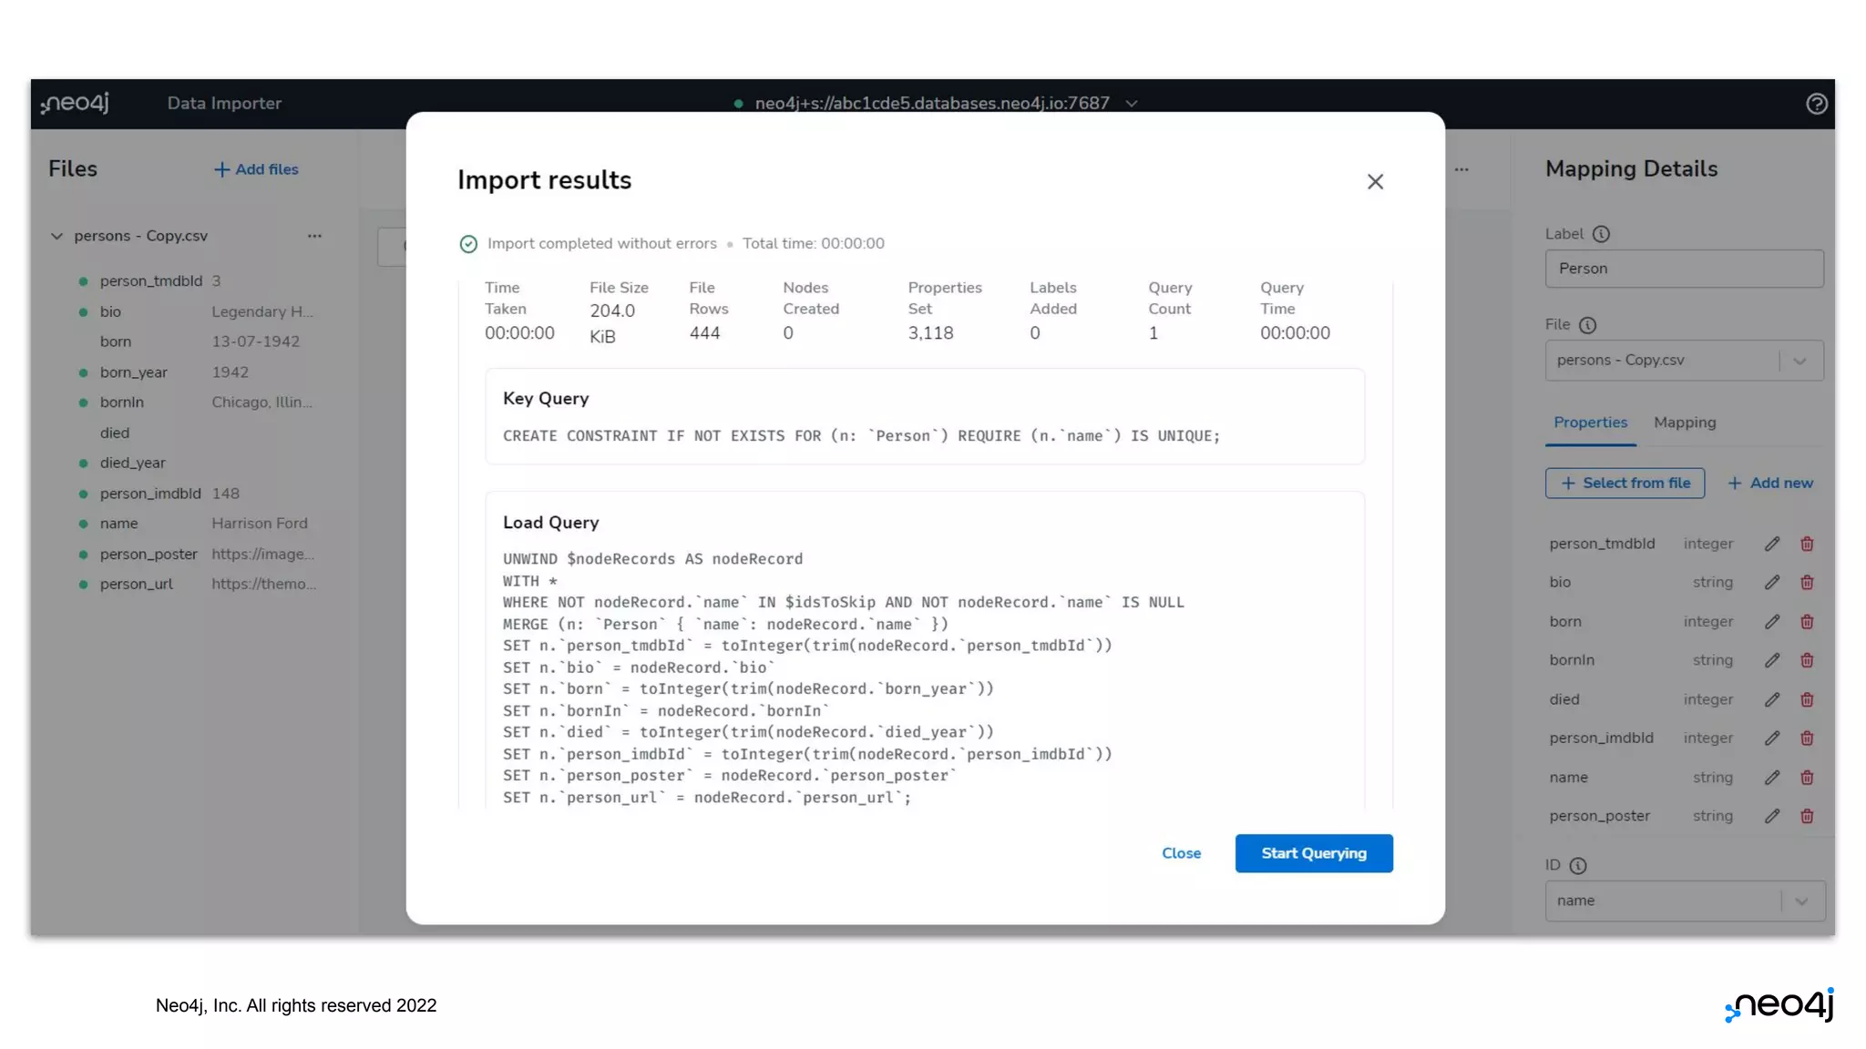Delete the bornIn property with trash icon

coord(1807,660)
